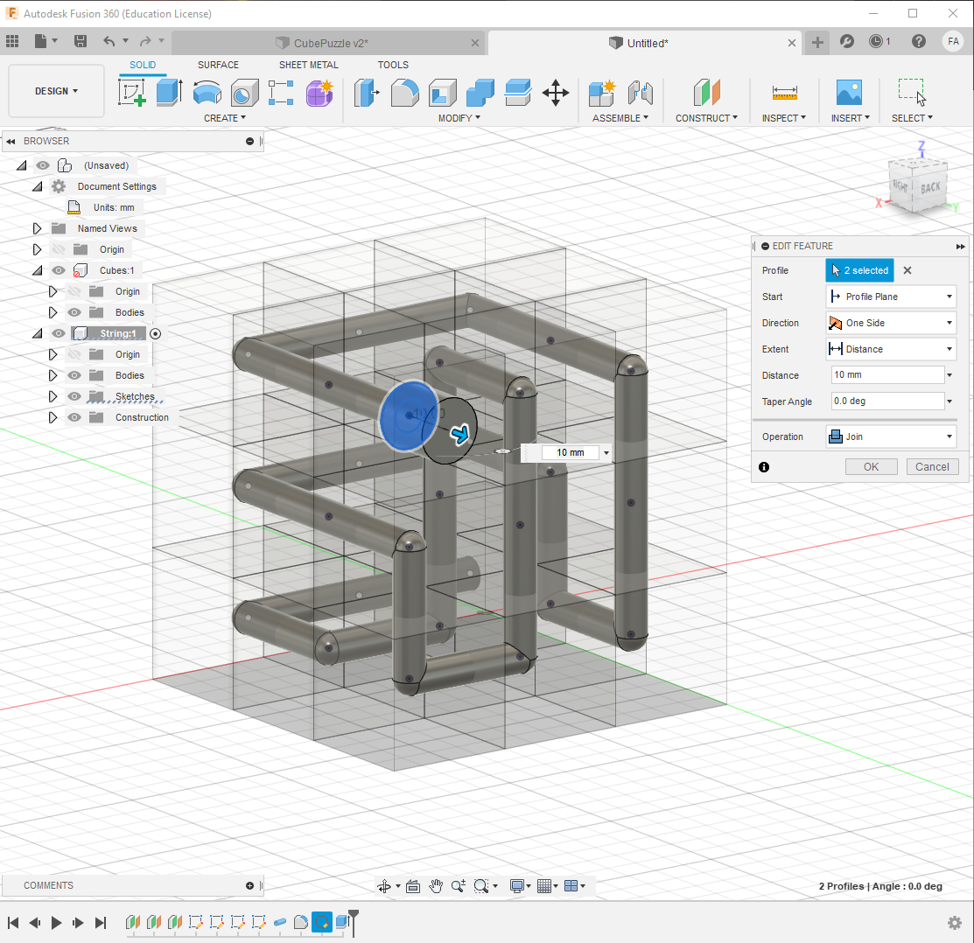The image size is (974, 943).
Task: Open the Measure tool under Inspect
Action: click(781, 92)
